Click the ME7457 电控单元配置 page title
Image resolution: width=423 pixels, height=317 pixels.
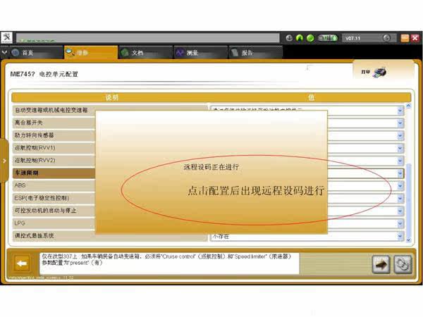(x=44, y=74)
